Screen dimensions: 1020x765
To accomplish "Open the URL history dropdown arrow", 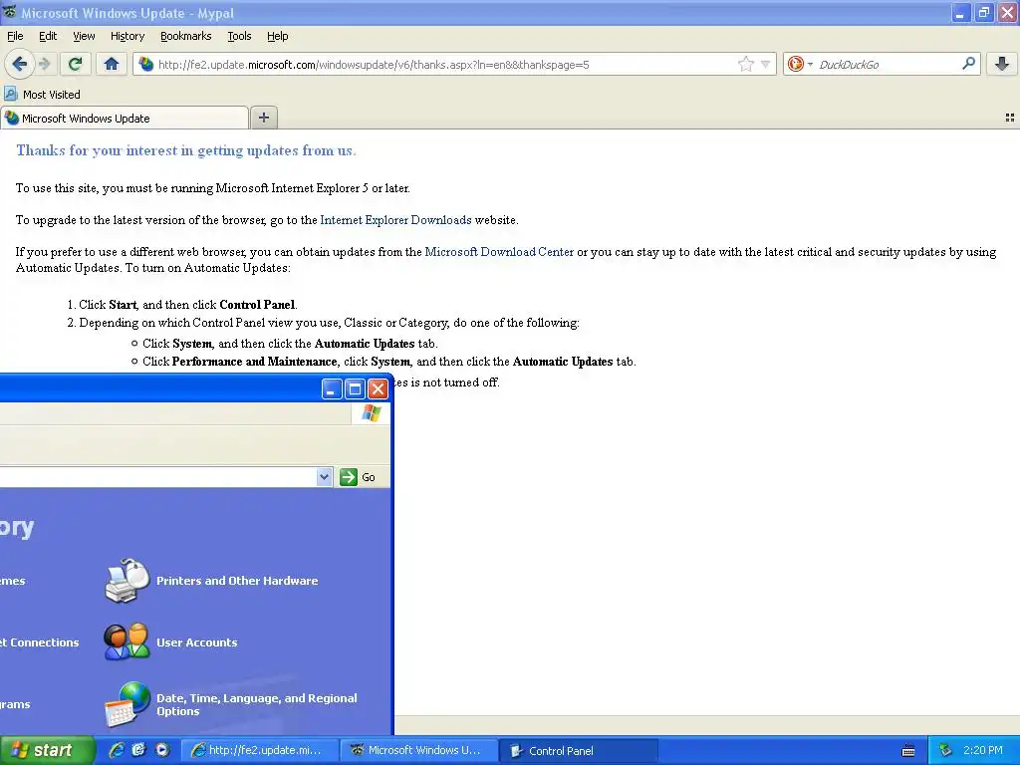I will [766, 64].
